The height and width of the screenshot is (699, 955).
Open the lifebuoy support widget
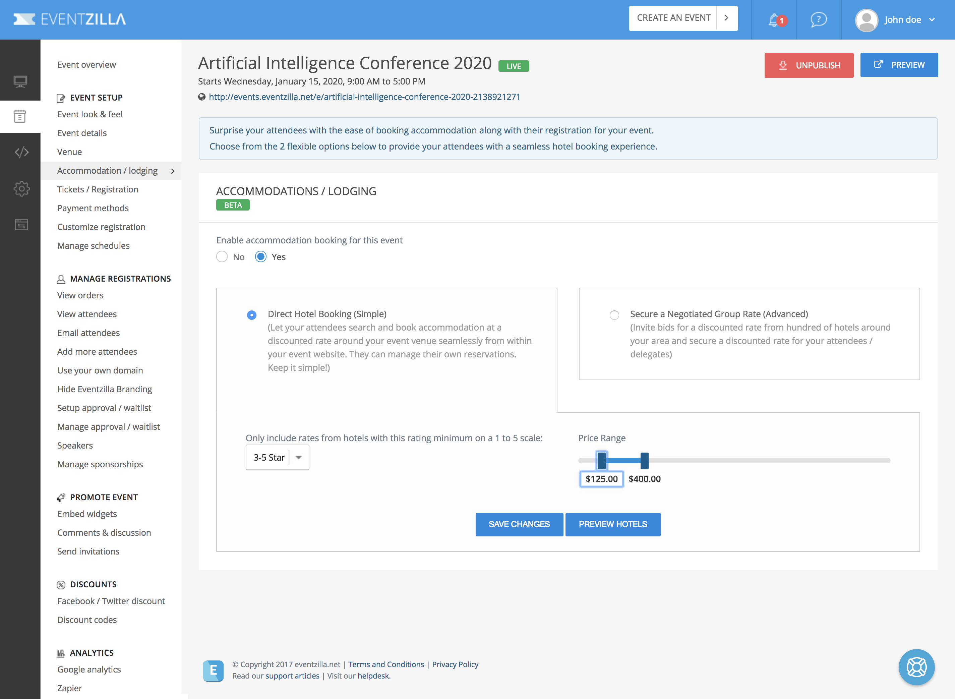916,667
